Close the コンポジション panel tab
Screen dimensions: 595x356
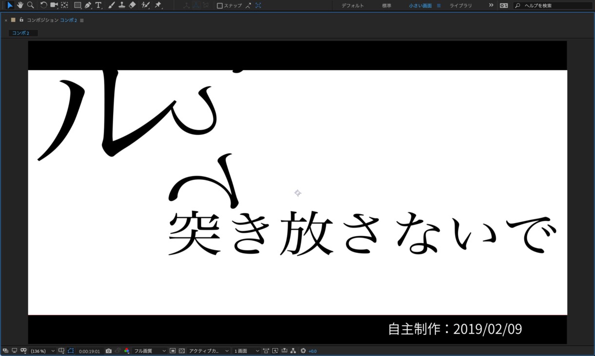[6, 21]
